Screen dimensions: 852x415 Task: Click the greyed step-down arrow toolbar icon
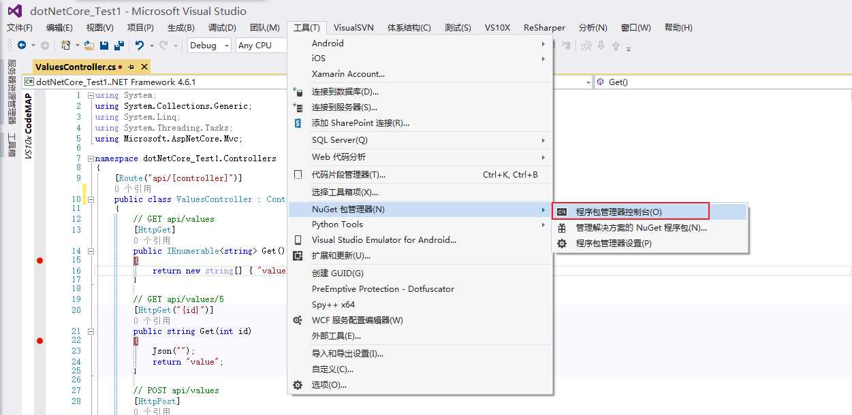tap(601, 46)
